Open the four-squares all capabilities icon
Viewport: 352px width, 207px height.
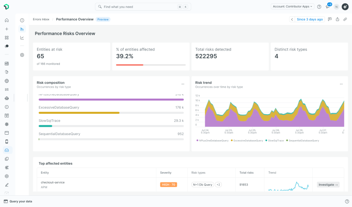(7, 38)
